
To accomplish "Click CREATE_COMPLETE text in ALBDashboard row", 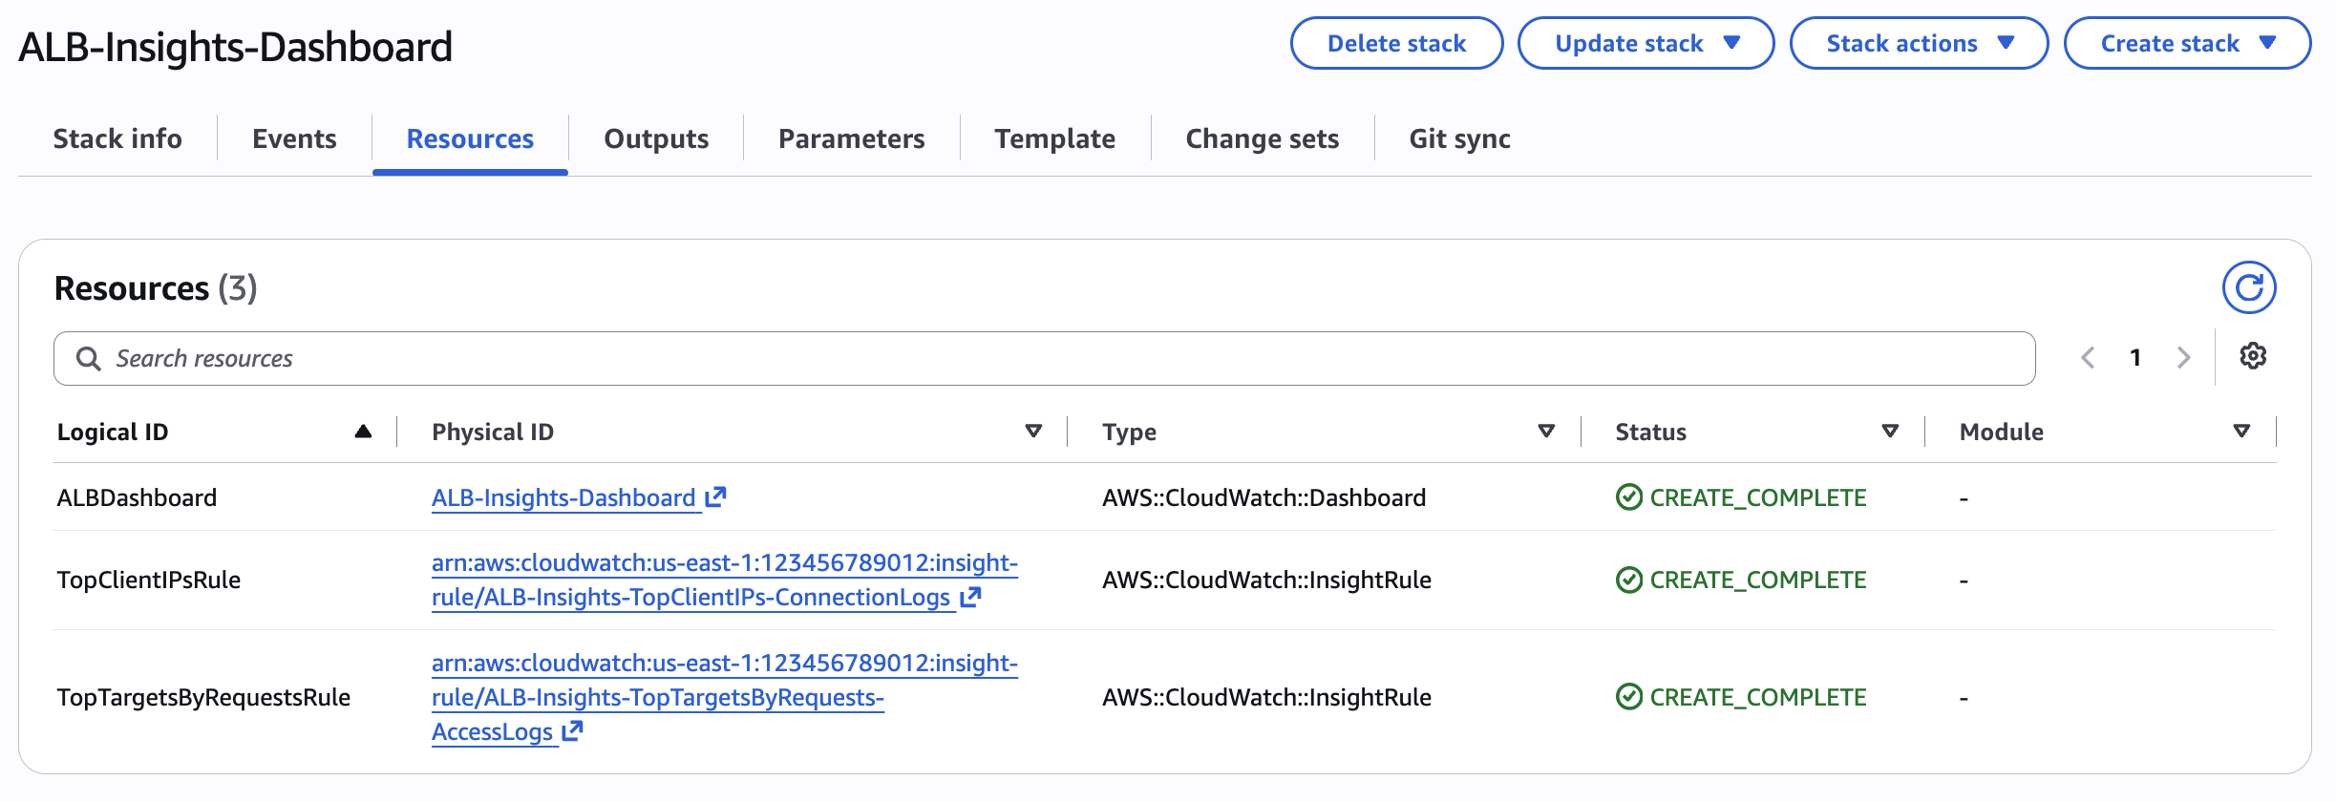I will (1758, 497).
